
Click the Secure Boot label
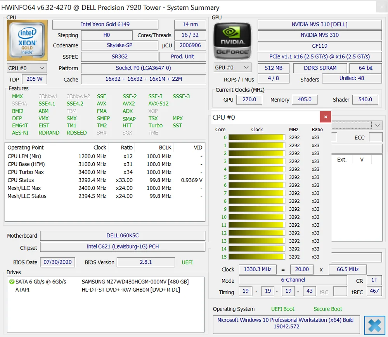[328, 309]
